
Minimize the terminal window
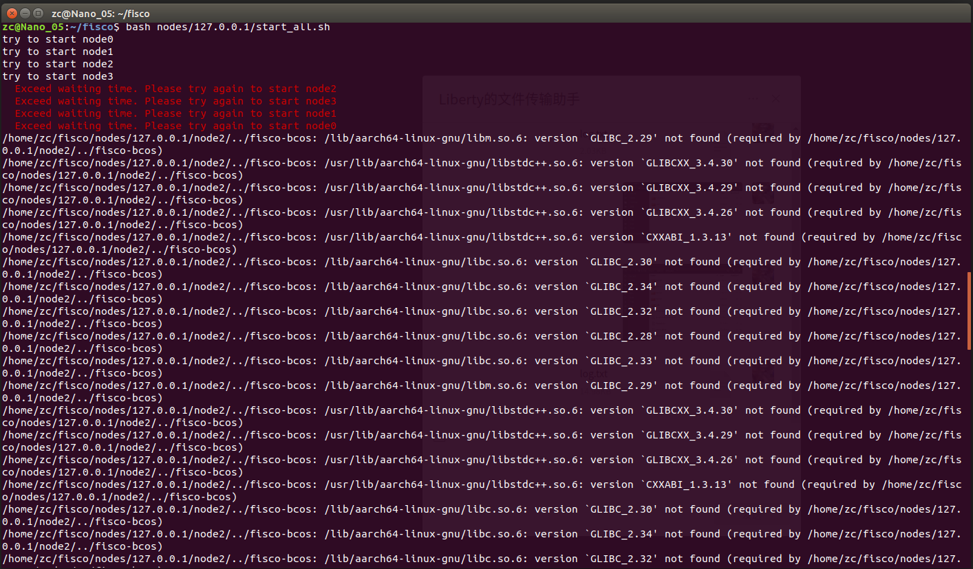tap(25, 12)
